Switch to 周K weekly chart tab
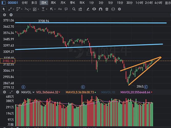This screenshot has height=128, width=171. pyautogui.click(x=53, y=3)
